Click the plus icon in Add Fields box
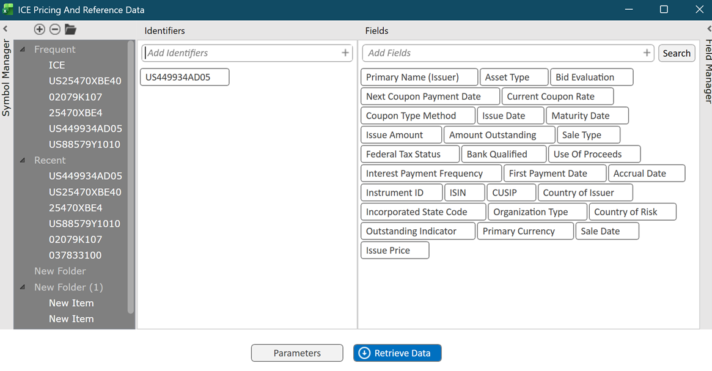 click(647, 53)
